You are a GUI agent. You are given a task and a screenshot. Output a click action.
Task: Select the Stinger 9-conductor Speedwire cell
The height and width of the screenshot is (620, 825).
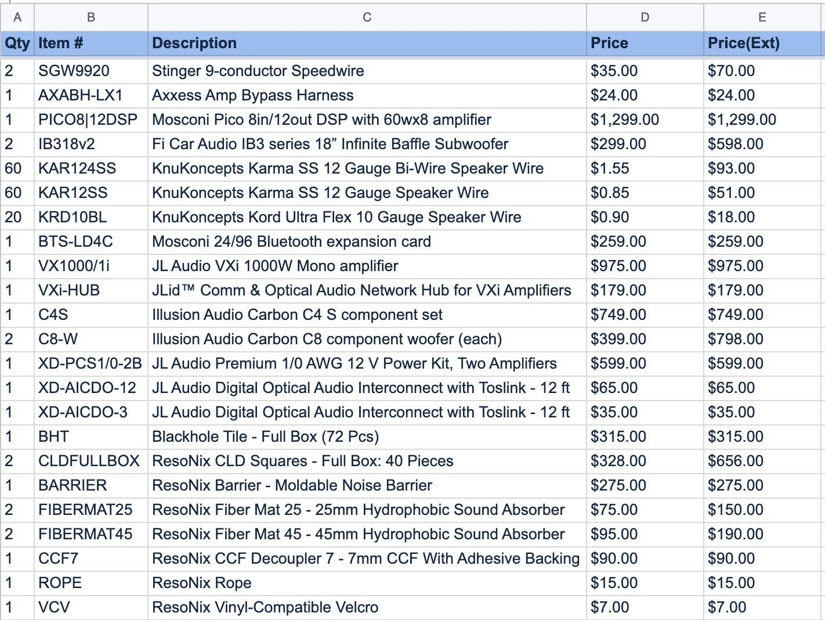coord(367,71)
